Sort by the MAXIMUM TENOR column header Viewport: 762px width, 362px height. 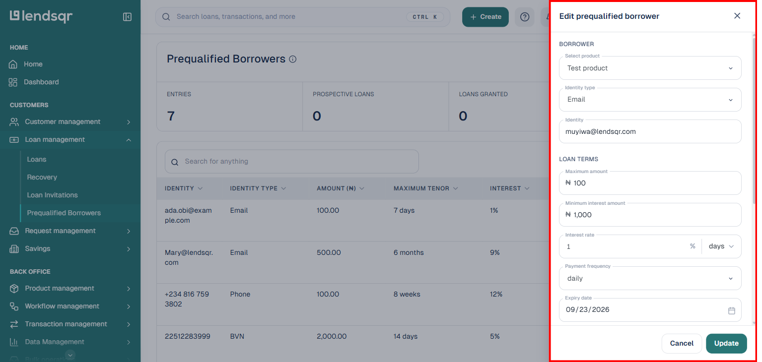tap(426, 188)
